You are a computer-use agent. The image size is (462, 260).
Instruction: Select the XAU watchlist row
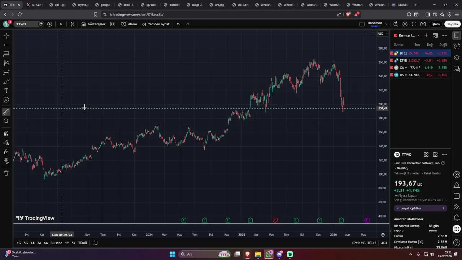420,68
